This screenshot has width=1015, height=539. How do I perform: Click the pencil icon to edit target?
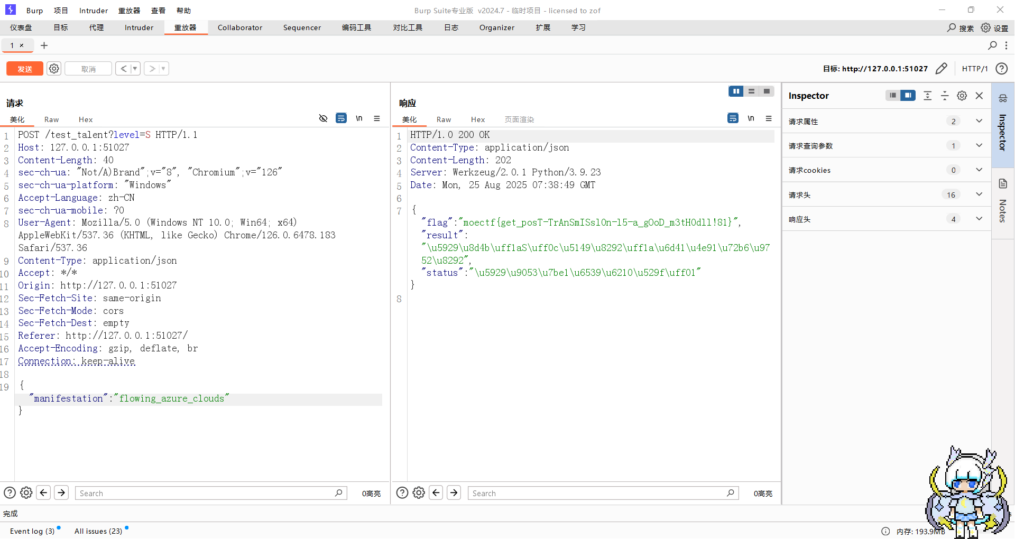point(941,69)
